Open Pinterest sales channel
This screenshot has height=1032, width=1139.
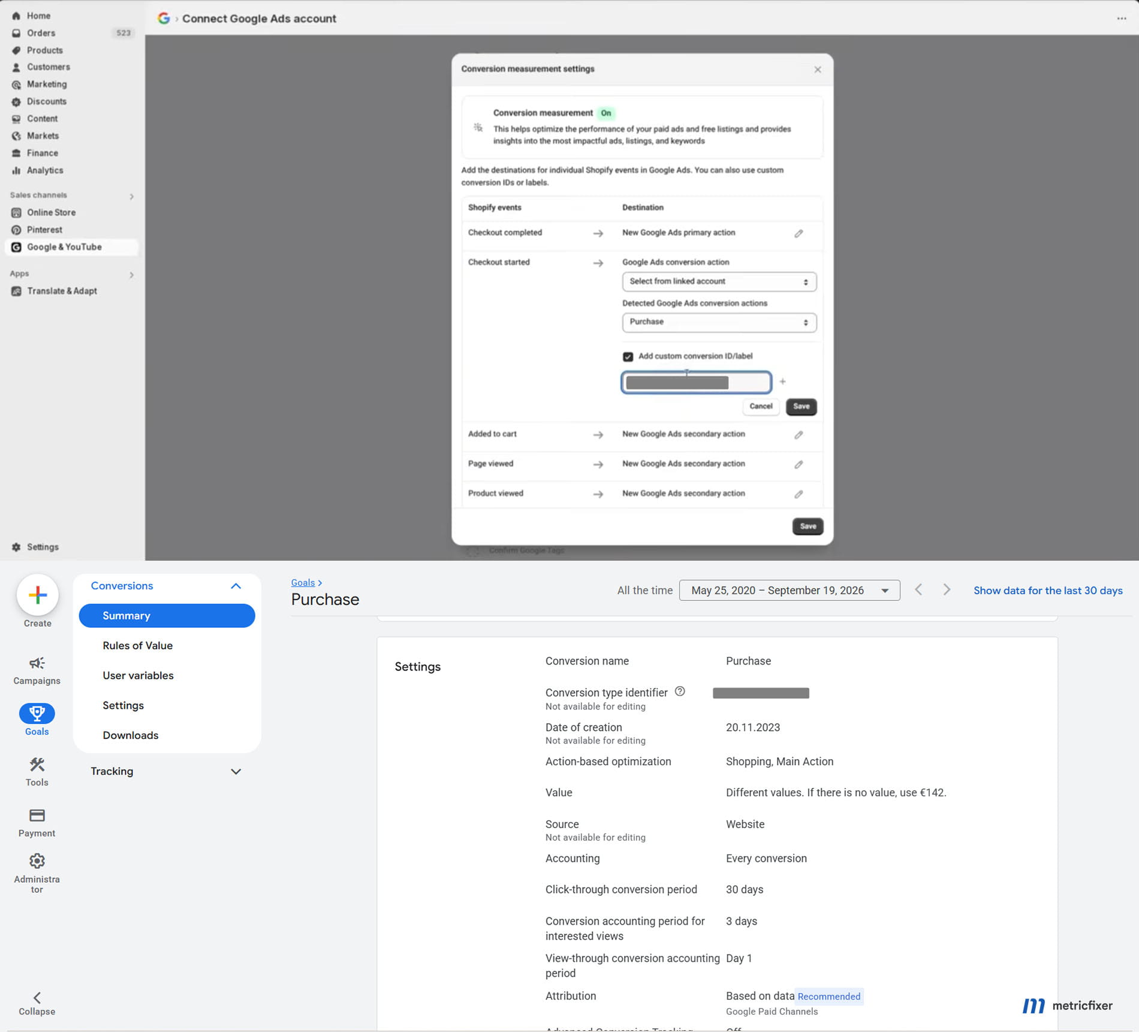pos(44,230)
